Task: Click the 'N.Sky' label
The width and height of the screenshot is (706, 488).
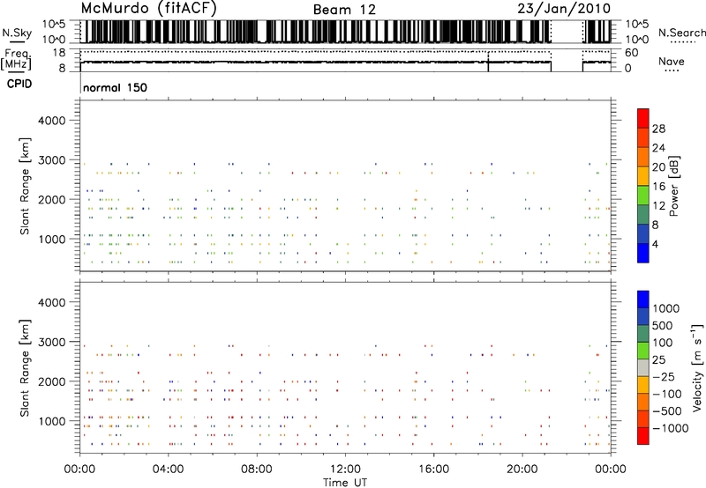Action: pyautogui.click(x=17, y=33)
